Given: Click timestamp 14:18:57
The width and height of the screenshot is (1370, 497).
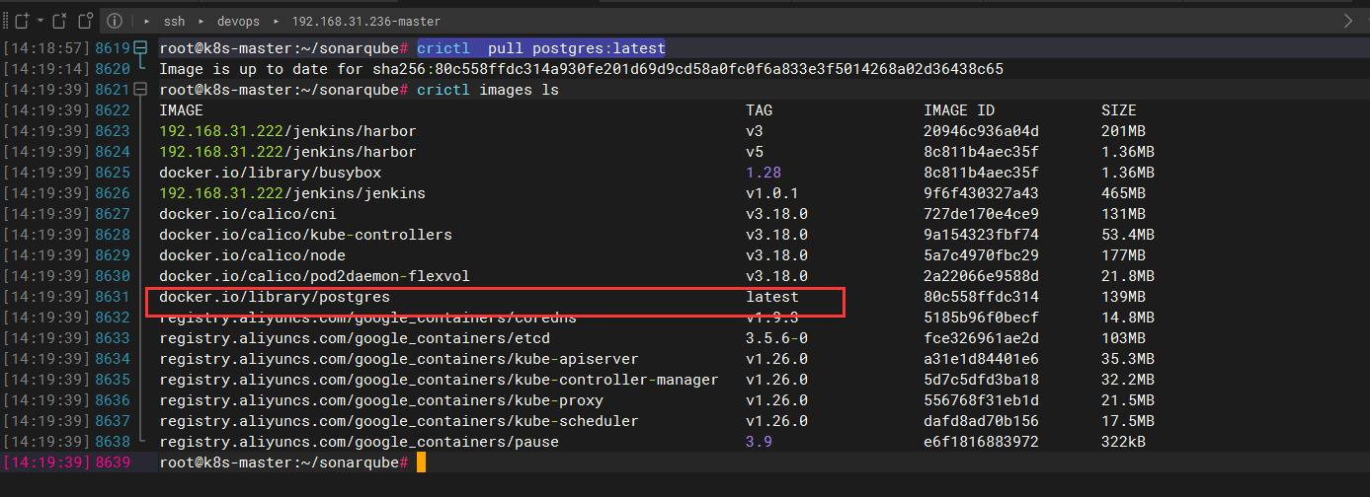Looking at the screenshot, I should coord(45,48).
